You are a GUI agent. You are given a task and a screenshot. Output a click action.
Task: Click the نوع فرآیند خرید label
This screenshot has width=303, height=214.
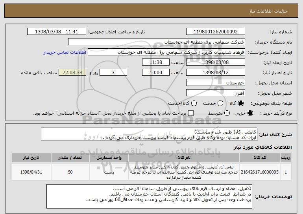(276, 113)
